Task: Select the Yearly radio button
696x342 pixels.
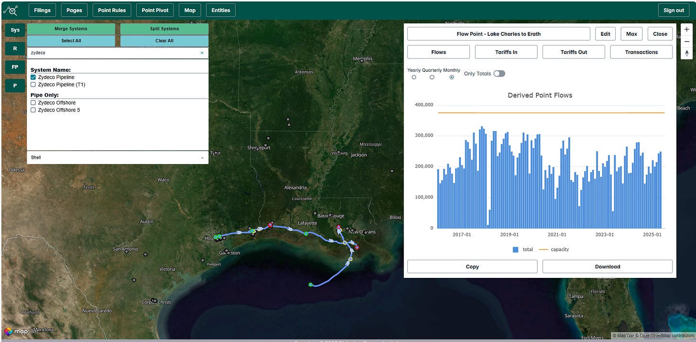Action: coord(414,77)
